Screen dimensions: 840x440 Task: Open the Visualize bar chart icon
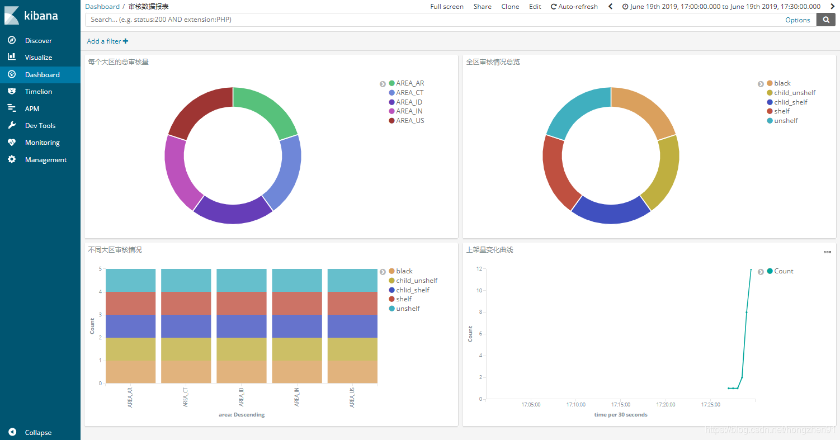coord(12,57)
